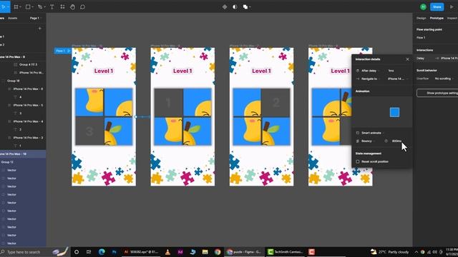Select iPhone 14 Pro Max - 6 layer

28,89
